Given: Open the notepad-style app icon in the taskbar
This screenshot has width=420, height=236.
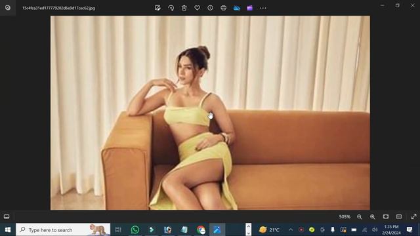Looking at the screenshot, I should (x=184, y=229).
